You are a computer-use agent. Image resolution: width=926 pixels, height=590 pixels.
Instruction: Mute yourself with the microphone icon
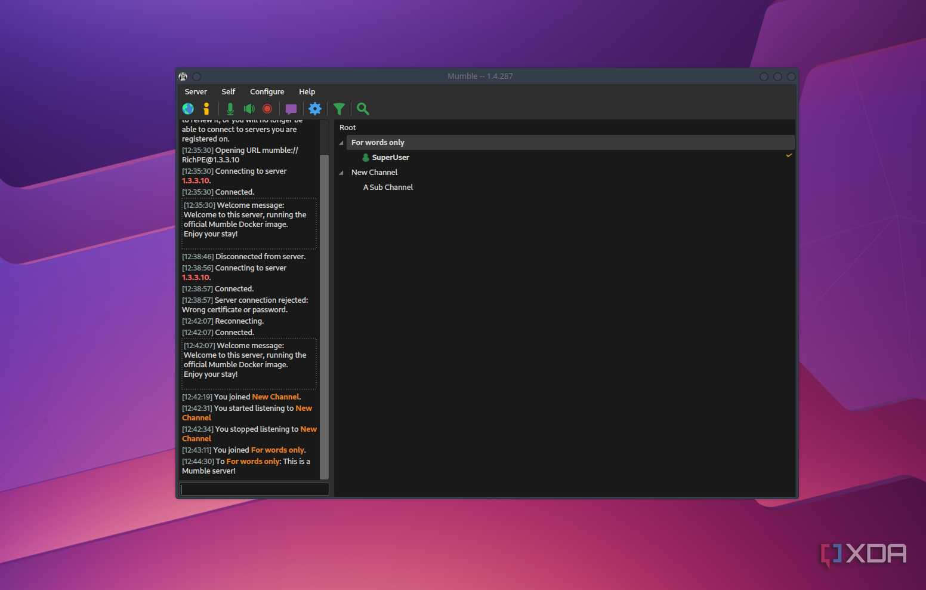coord(230,109)
